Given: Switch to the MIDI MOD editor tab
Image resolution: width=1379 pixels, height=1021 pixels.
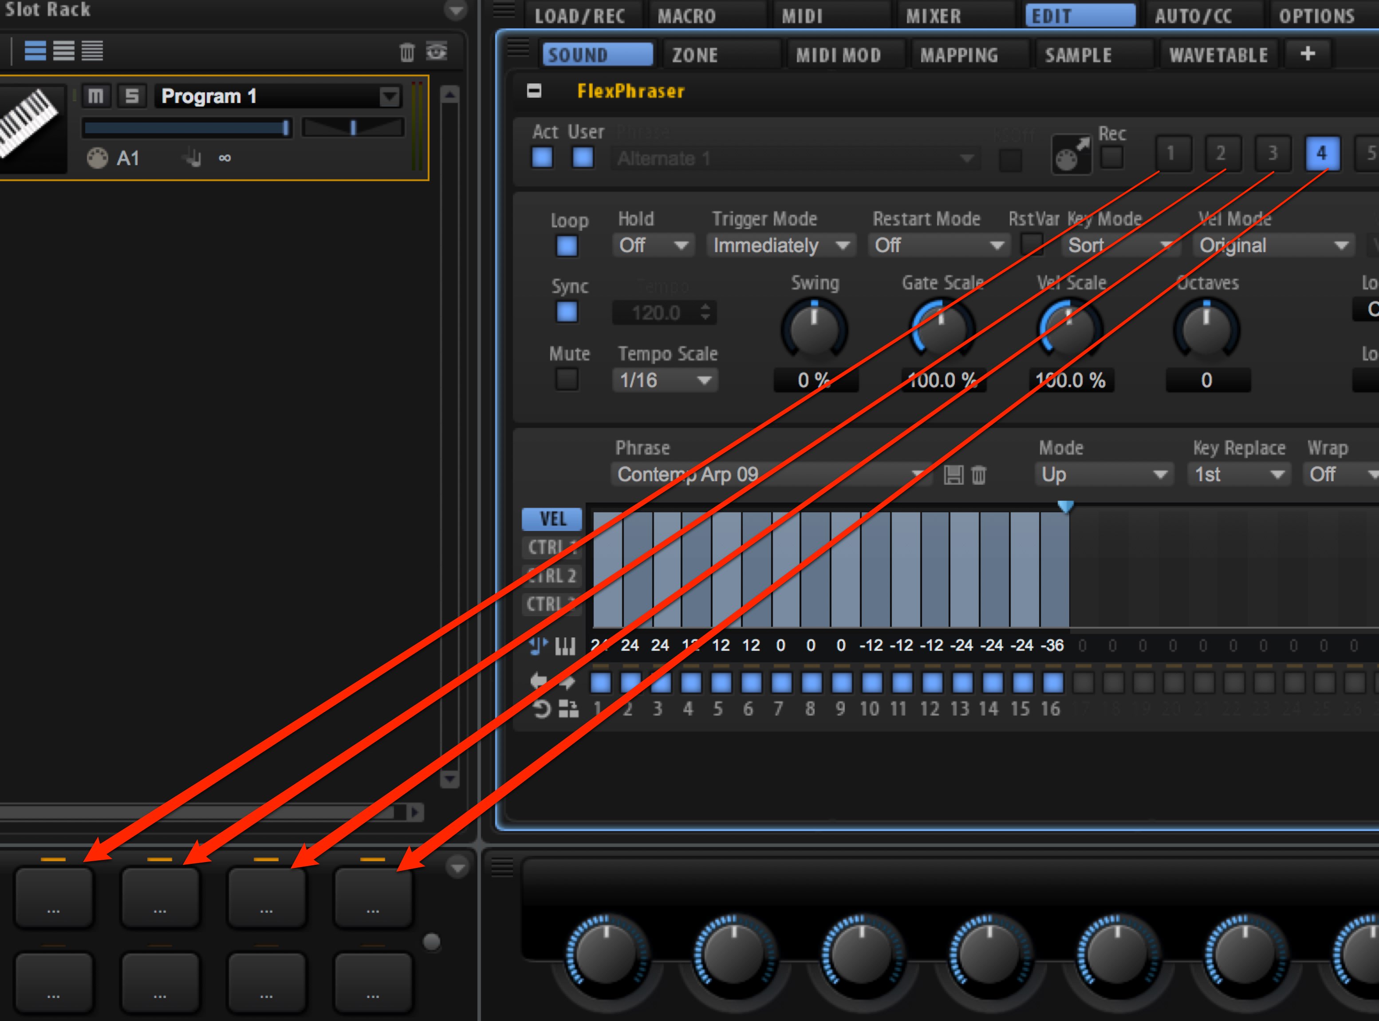Looking at the screenshot, I should pyautogui.click(x=839, y=55).
